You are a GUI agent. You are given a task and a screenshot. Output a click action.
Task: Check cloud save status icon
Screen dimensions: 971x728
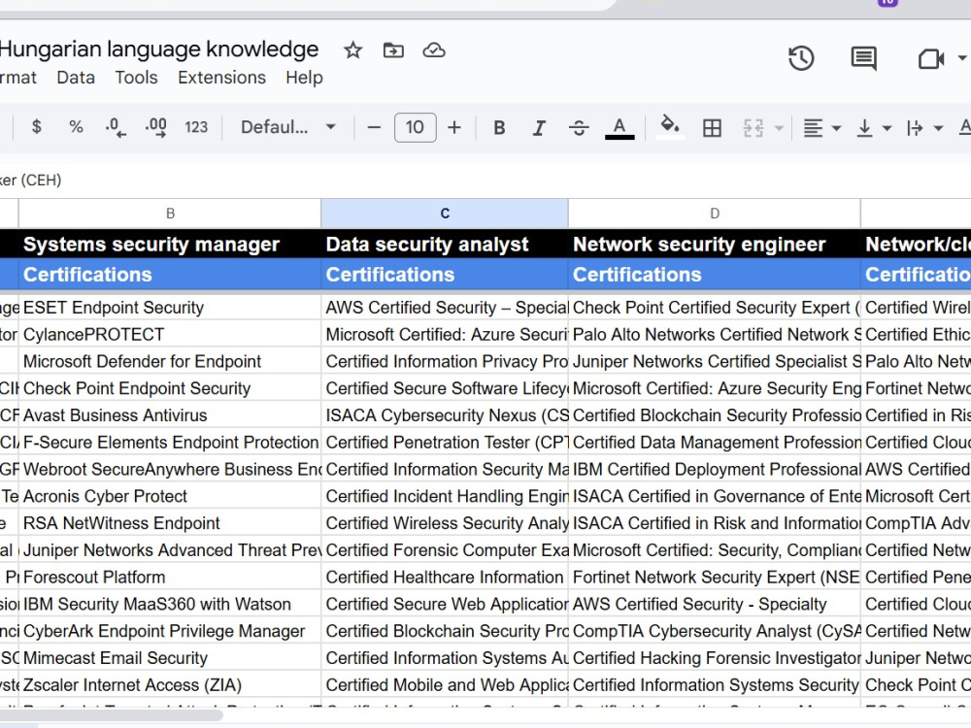click(x=433, y=50)
